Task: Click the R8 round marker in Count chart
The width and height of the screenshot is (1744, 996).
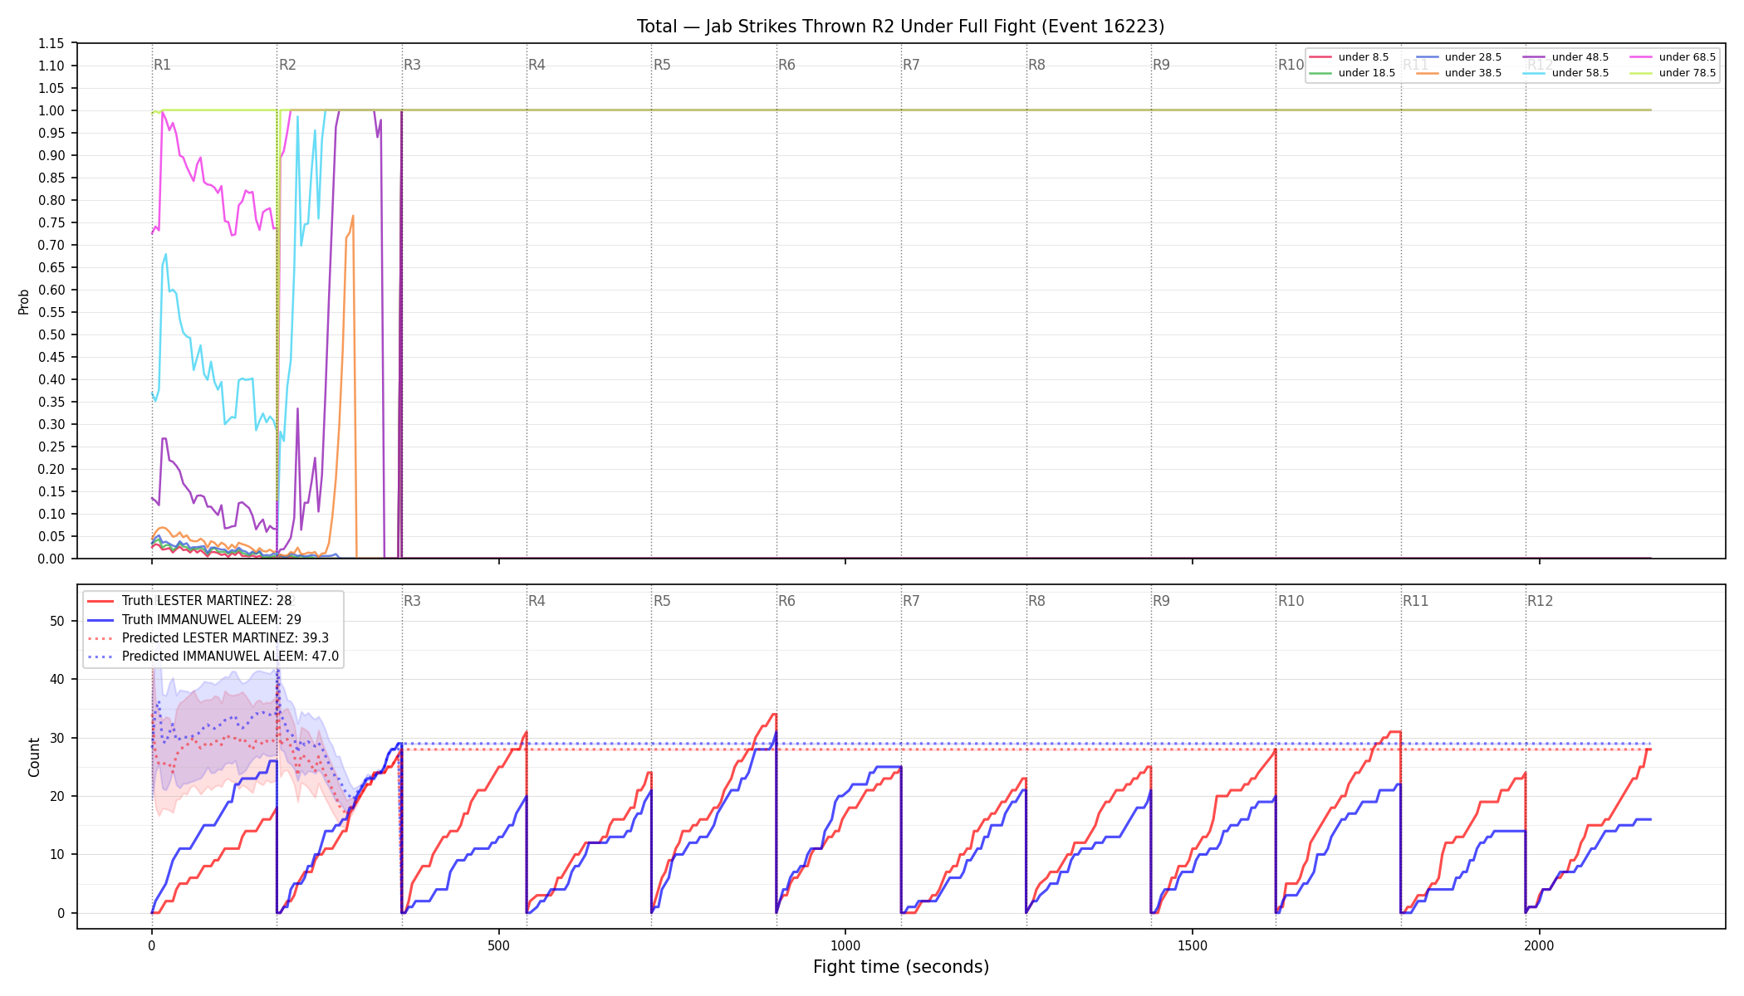Action: point(1036,601)
